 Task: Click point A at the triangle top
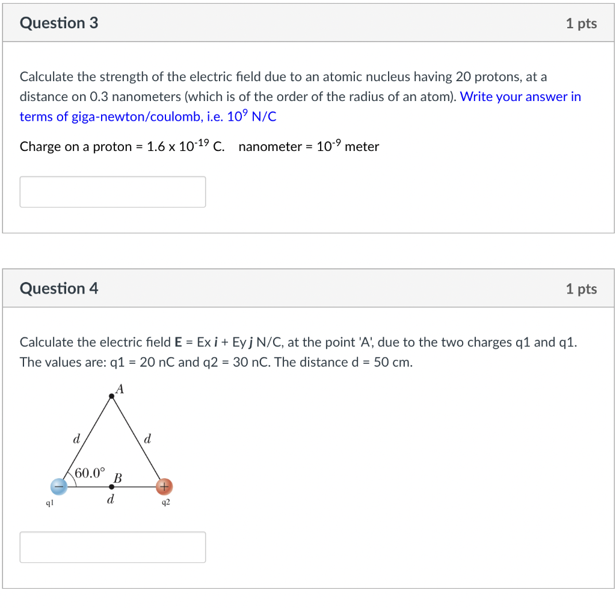[113, 395]
